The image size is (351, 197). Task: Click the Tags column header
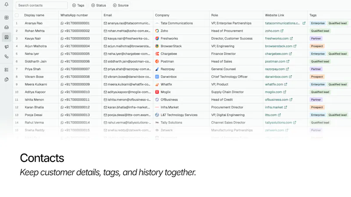click(x=313, y=15)
